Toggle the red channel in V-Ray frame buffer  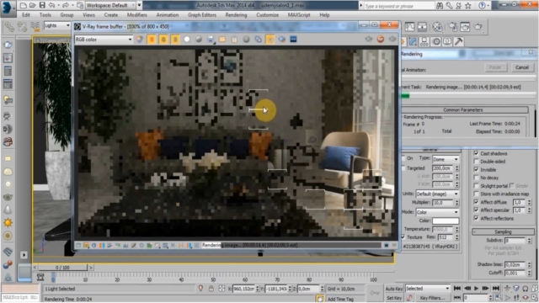(152, 40)
